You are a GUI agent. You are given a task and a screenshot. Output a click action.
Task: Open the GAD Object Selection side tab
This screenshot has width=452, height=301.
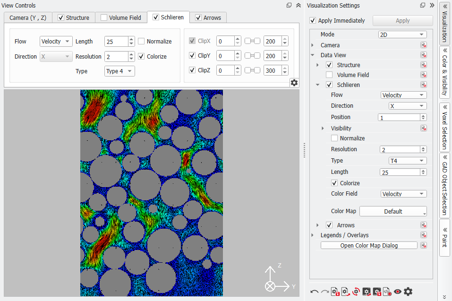(444, 185)
